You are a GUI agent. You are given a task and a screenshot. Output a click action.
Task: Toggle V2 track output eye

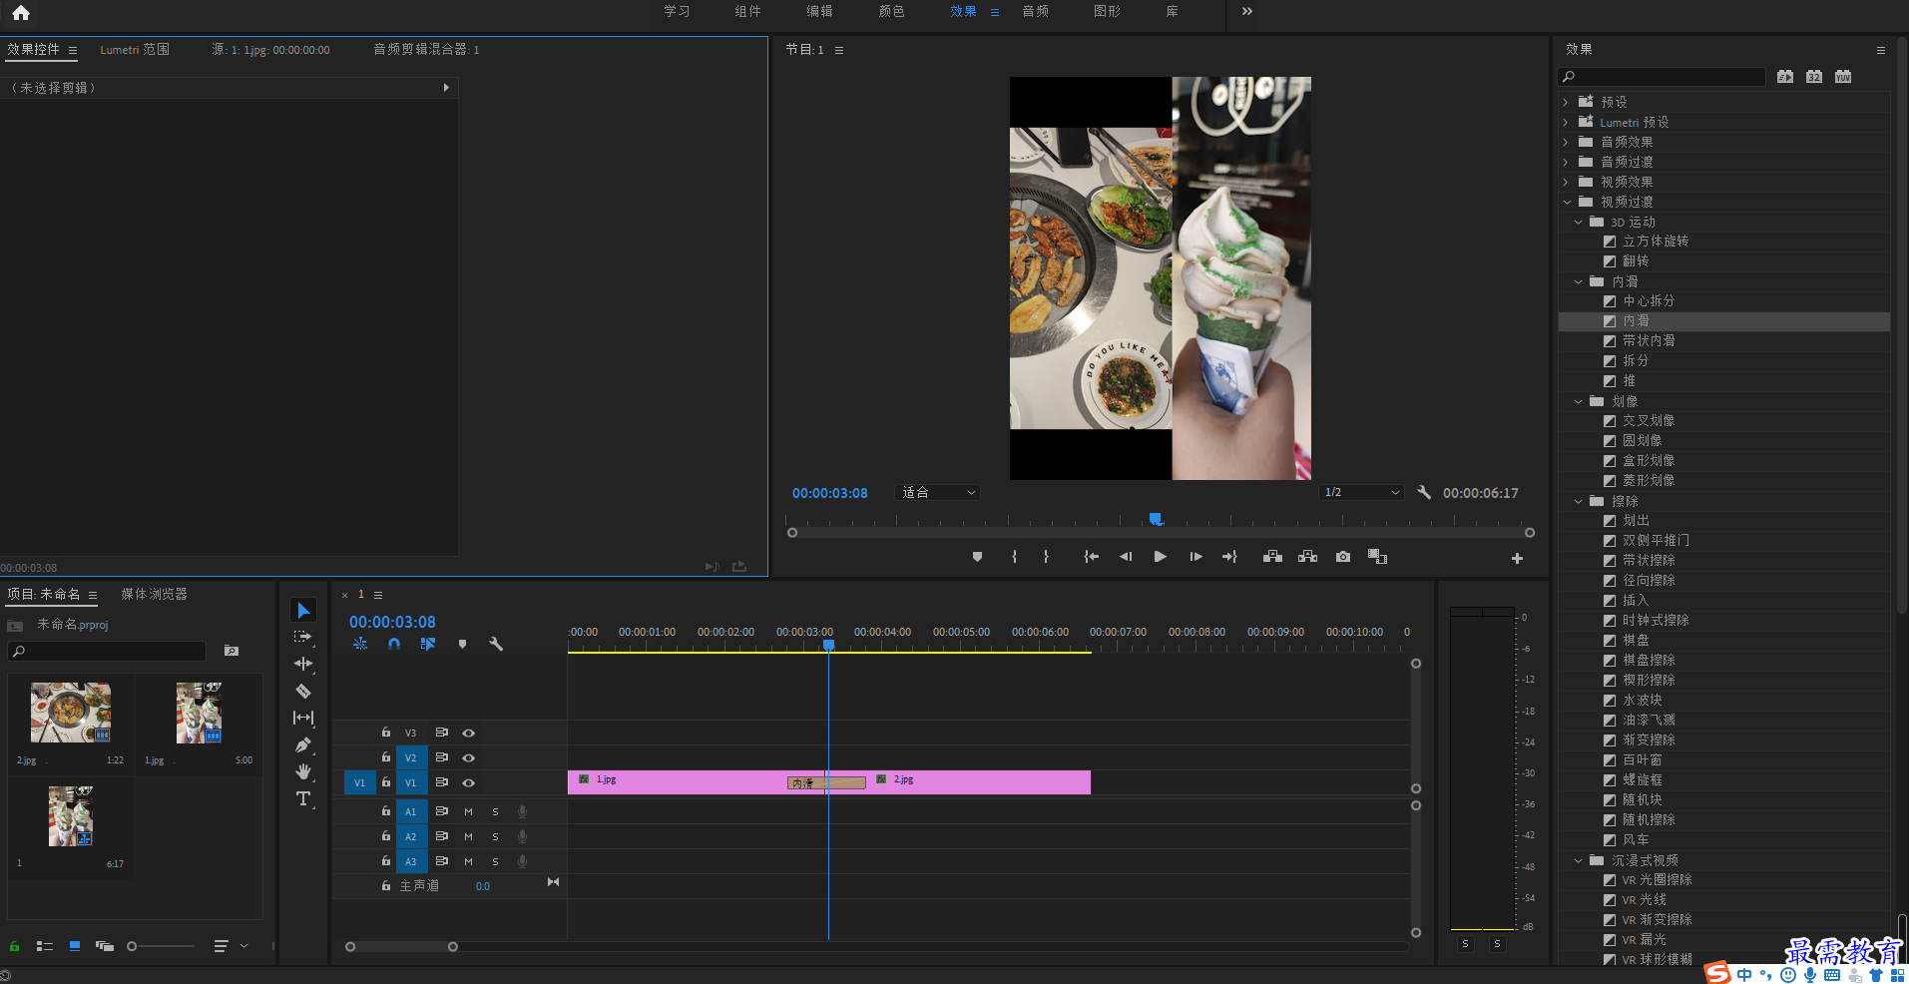tap(468, 757)
